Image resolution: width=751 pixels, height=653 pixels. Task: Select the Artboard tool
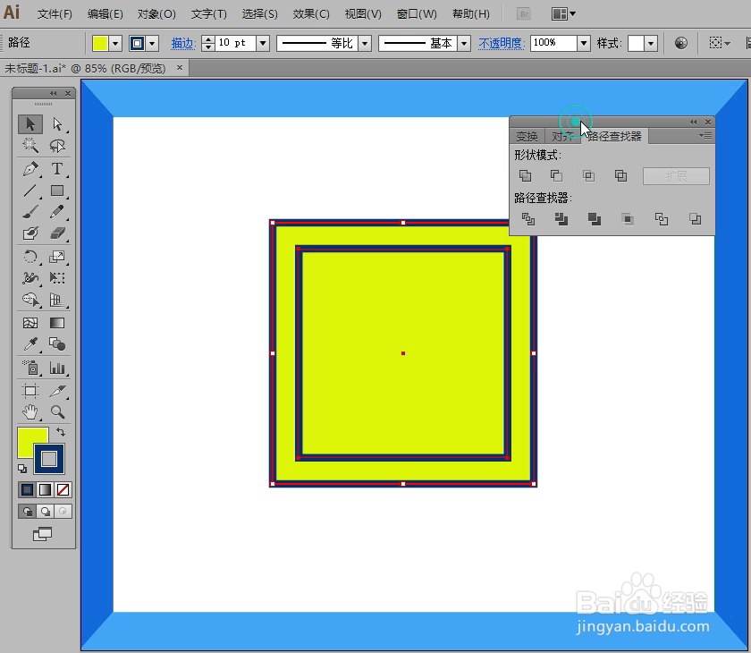coord(30,391)
